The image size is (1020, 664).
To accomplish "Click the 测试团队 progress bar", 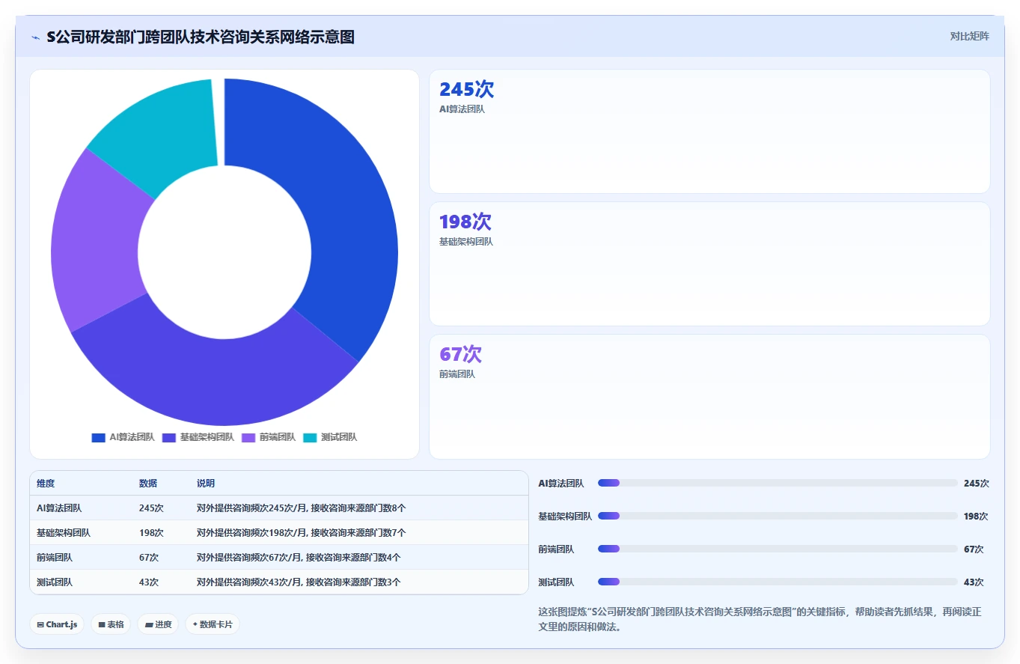I will click(778, 582).
